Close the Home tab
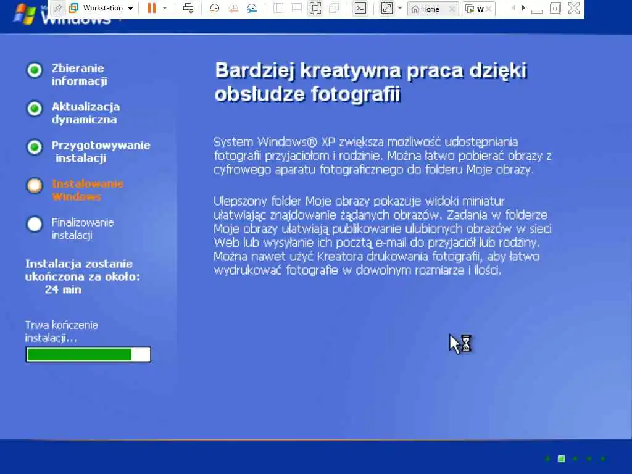The height and width of the screenshot is (474, 632). click(452, 9)
